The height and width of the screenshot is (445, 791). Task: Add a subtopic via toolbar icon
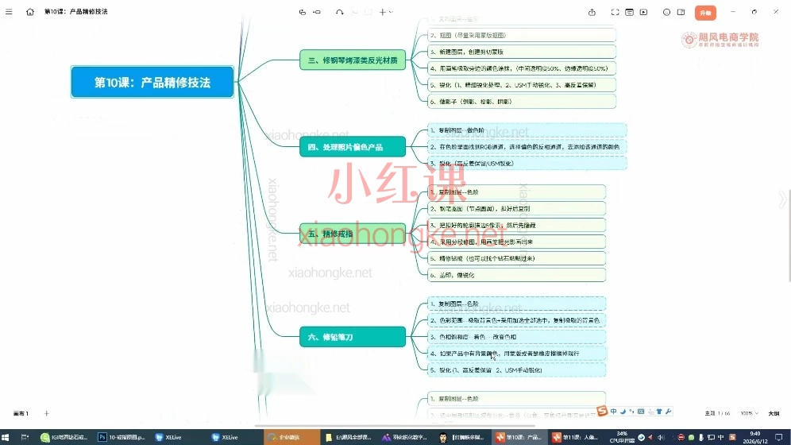coord(317,12)
